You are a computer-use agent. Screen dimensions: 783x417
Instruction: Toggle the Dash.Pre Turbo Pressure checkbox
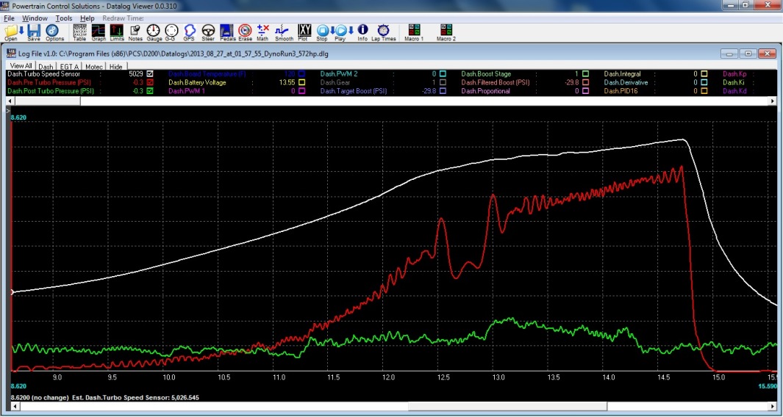coord(150,83)
